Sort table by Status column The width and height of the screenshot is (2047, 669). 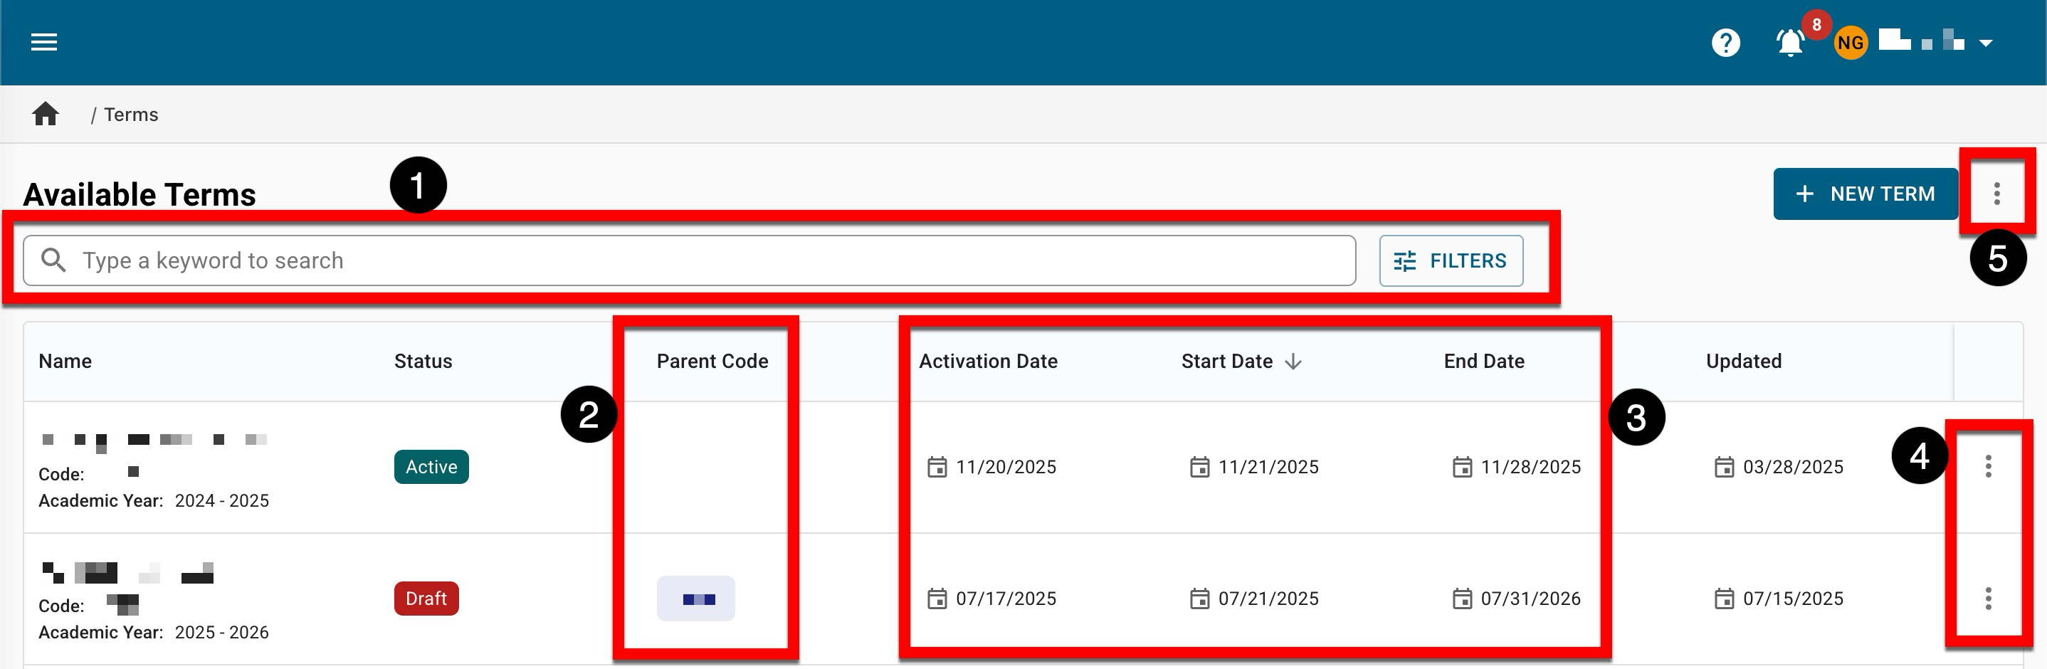pos(423,362)
